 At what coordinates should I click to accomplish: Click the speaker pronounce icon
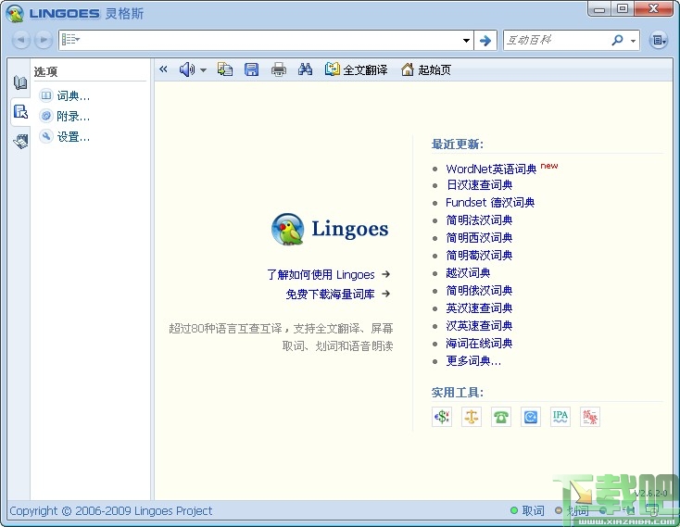tap(187, 69)
